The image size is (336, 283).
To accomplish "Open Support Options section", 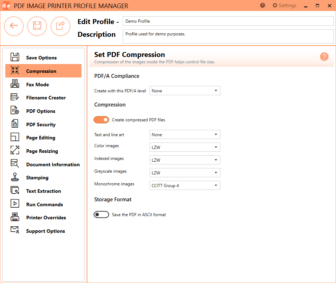I will point(43,231).
